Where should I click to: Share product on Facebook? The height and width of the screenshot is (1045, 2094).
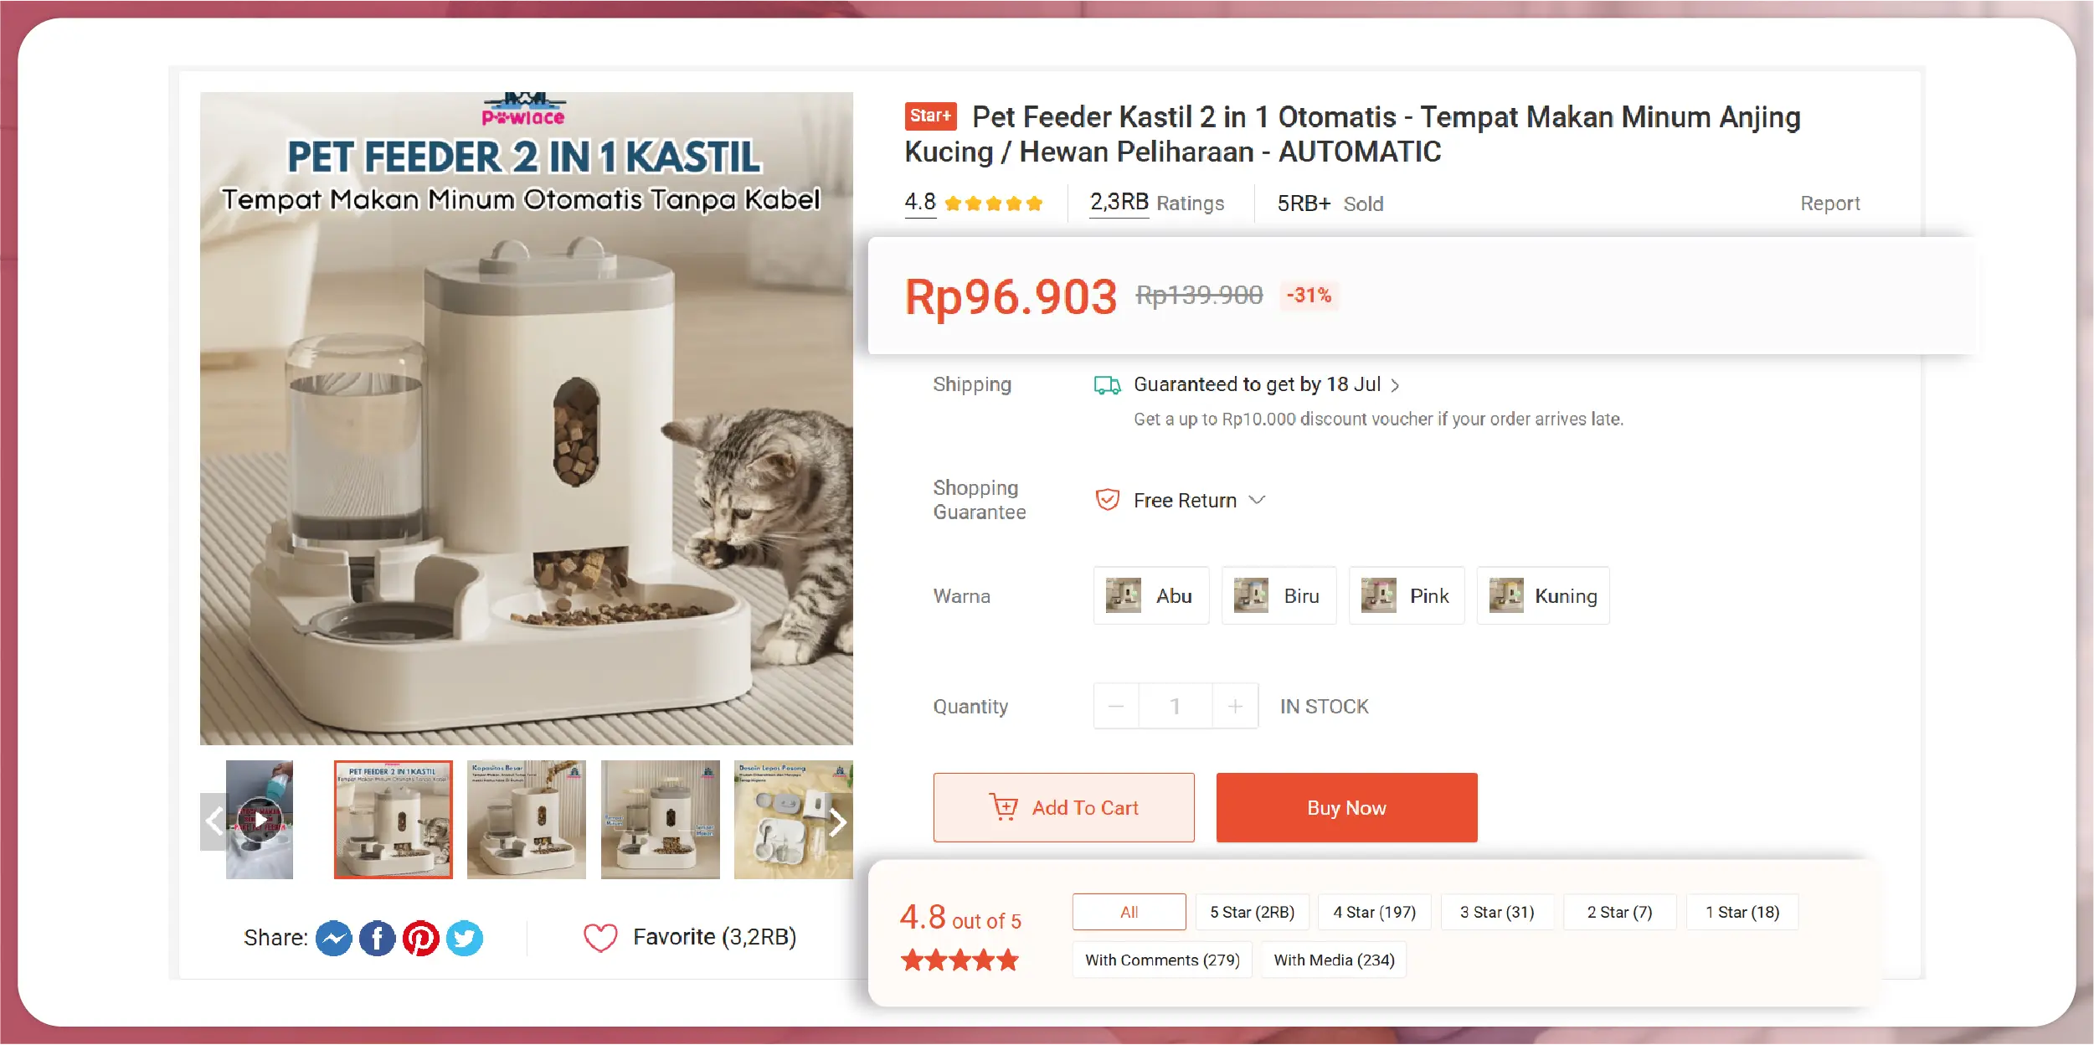377,938
